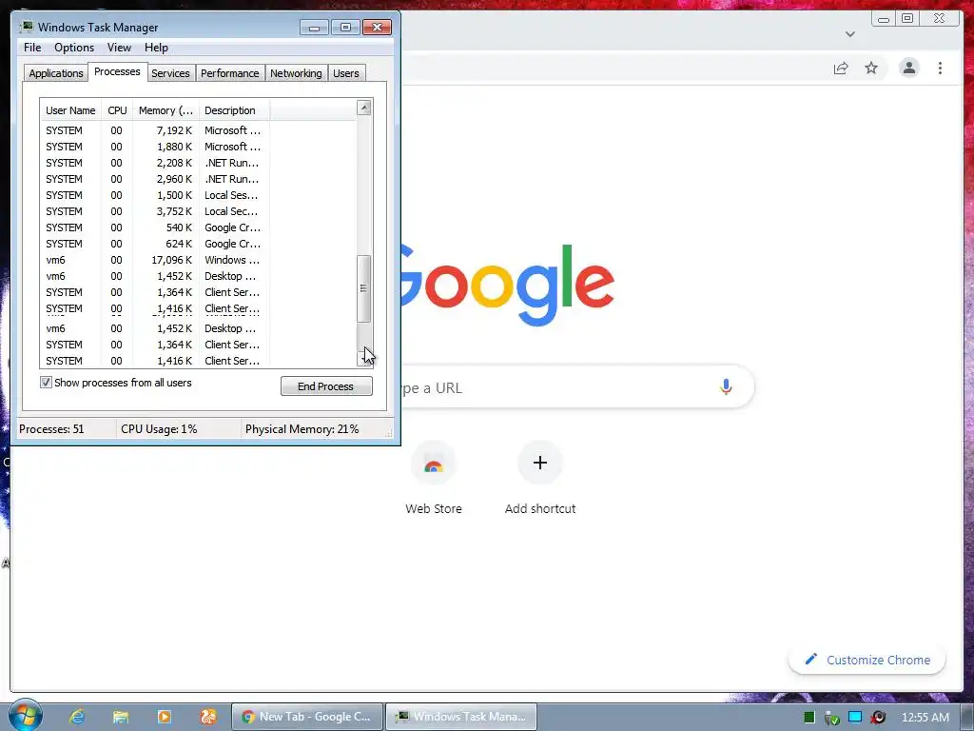Select the Google Cr... row with 540 K

198,227
